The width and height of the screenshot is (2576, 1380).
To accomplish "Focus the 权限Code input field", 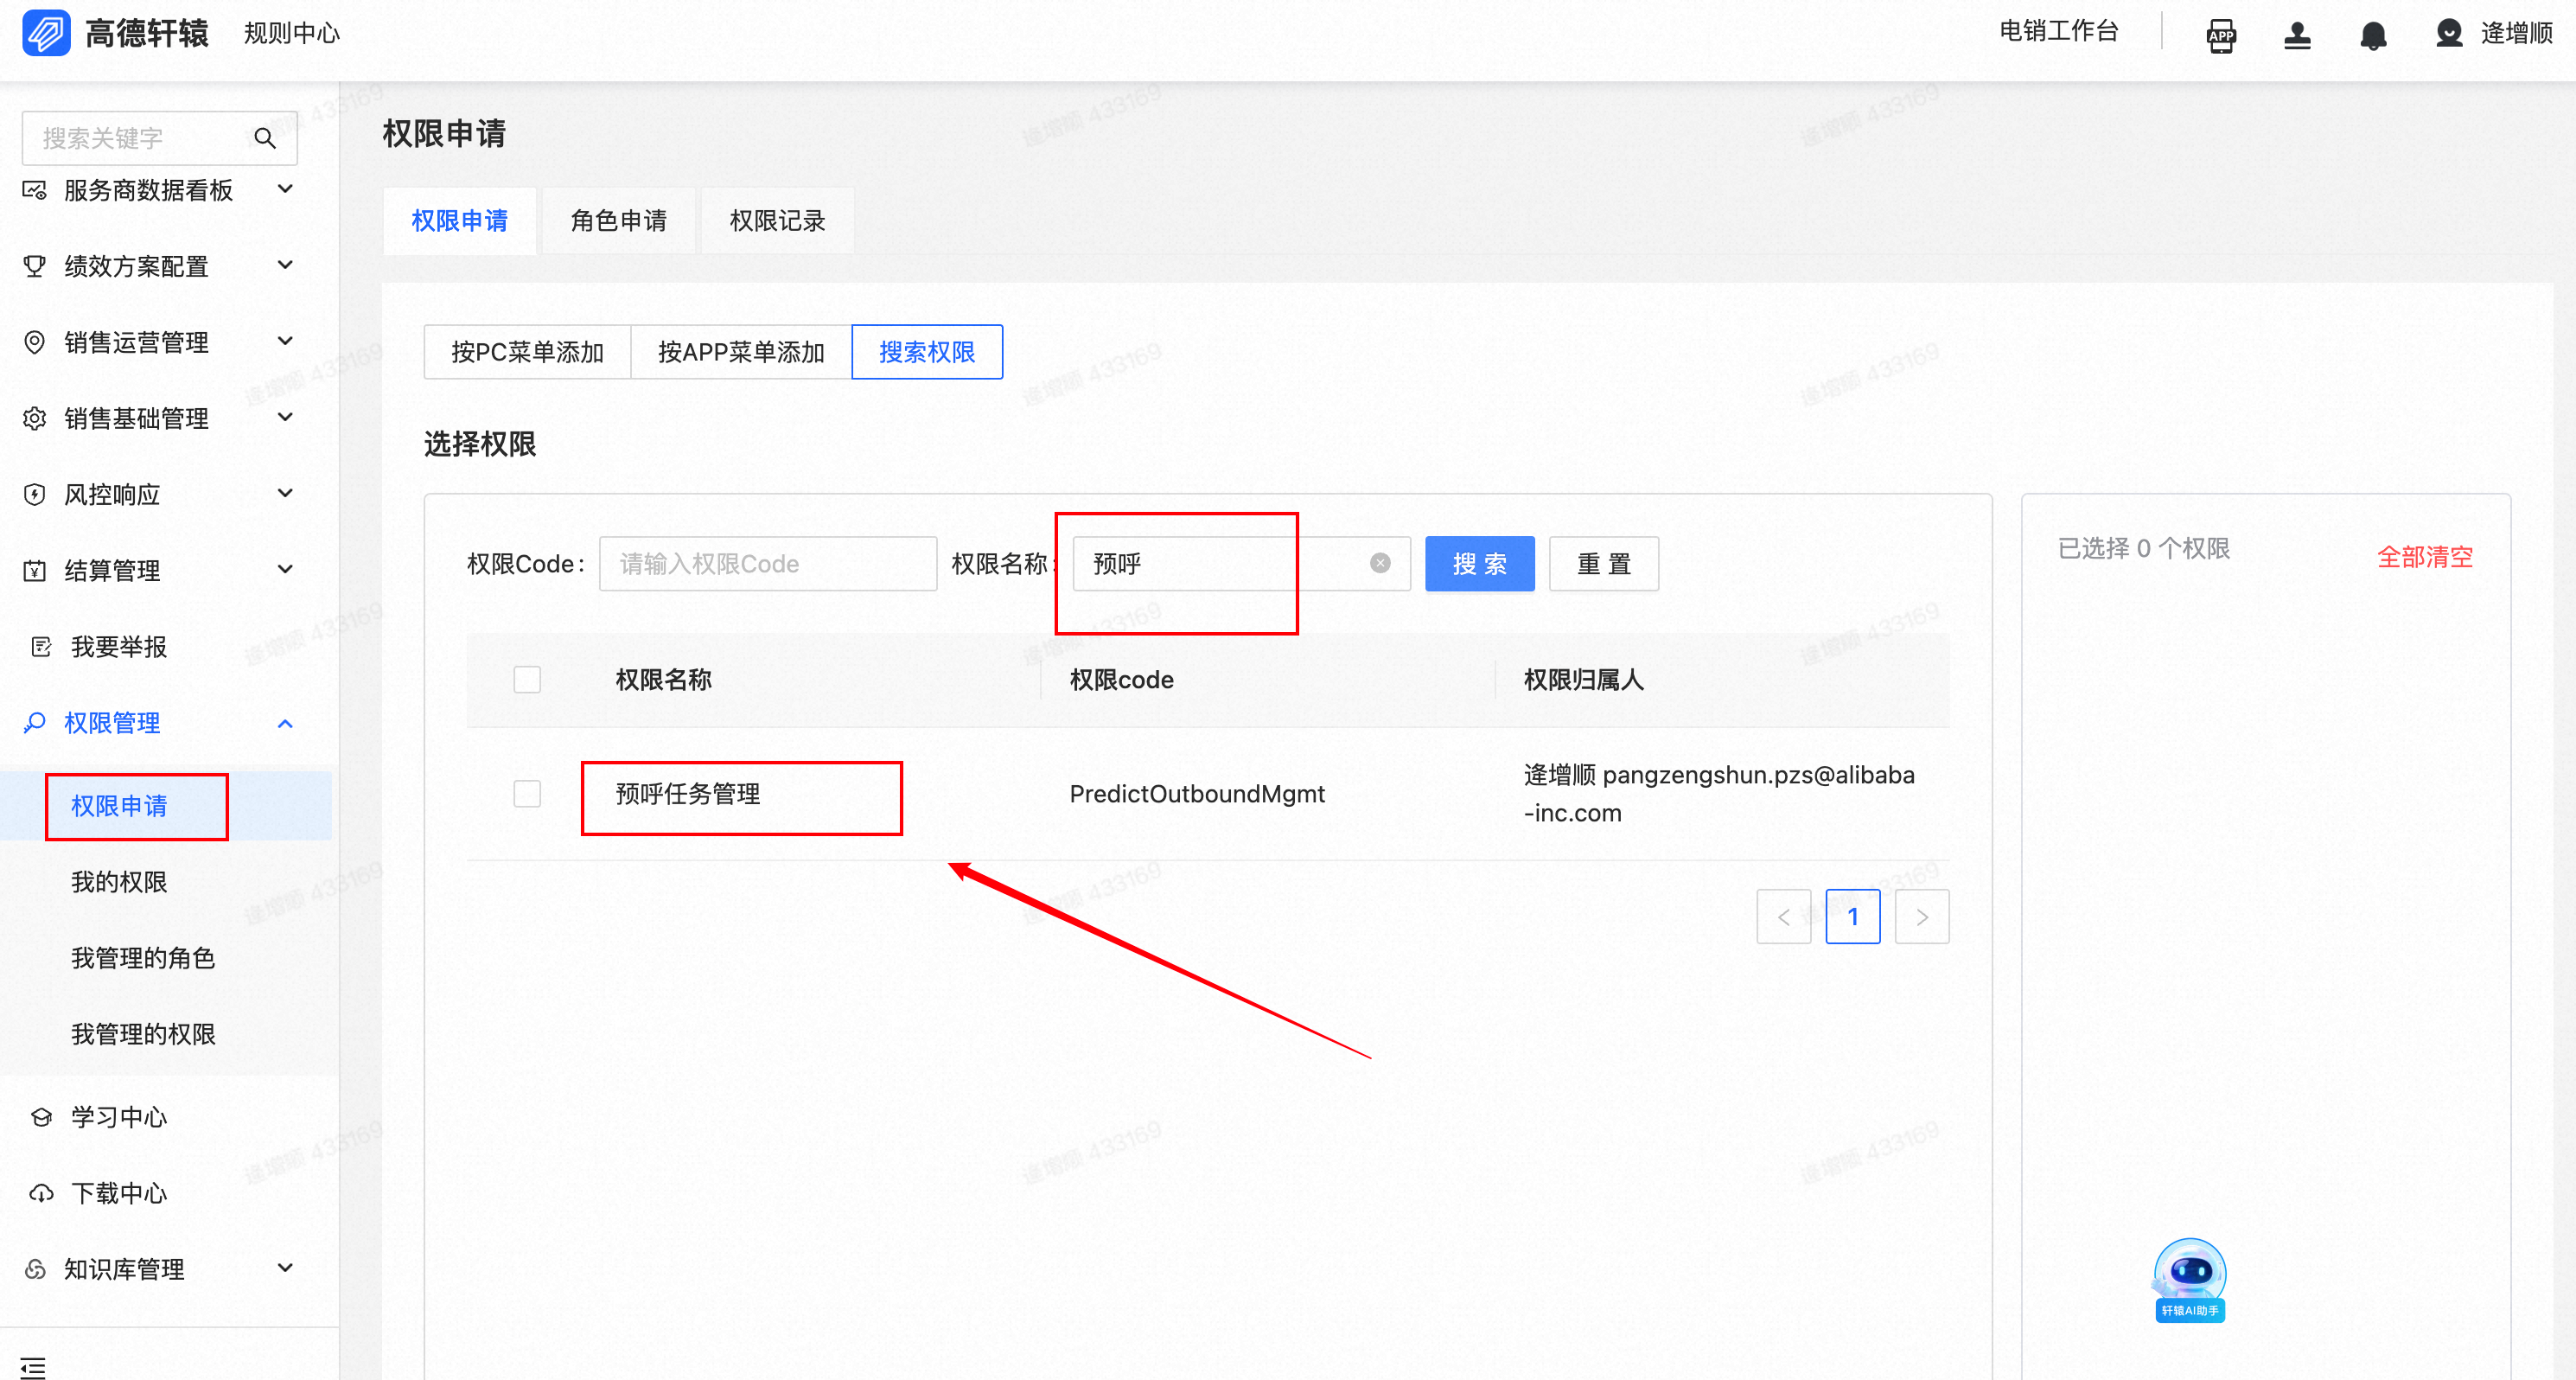I will click(x=768, y=564).
